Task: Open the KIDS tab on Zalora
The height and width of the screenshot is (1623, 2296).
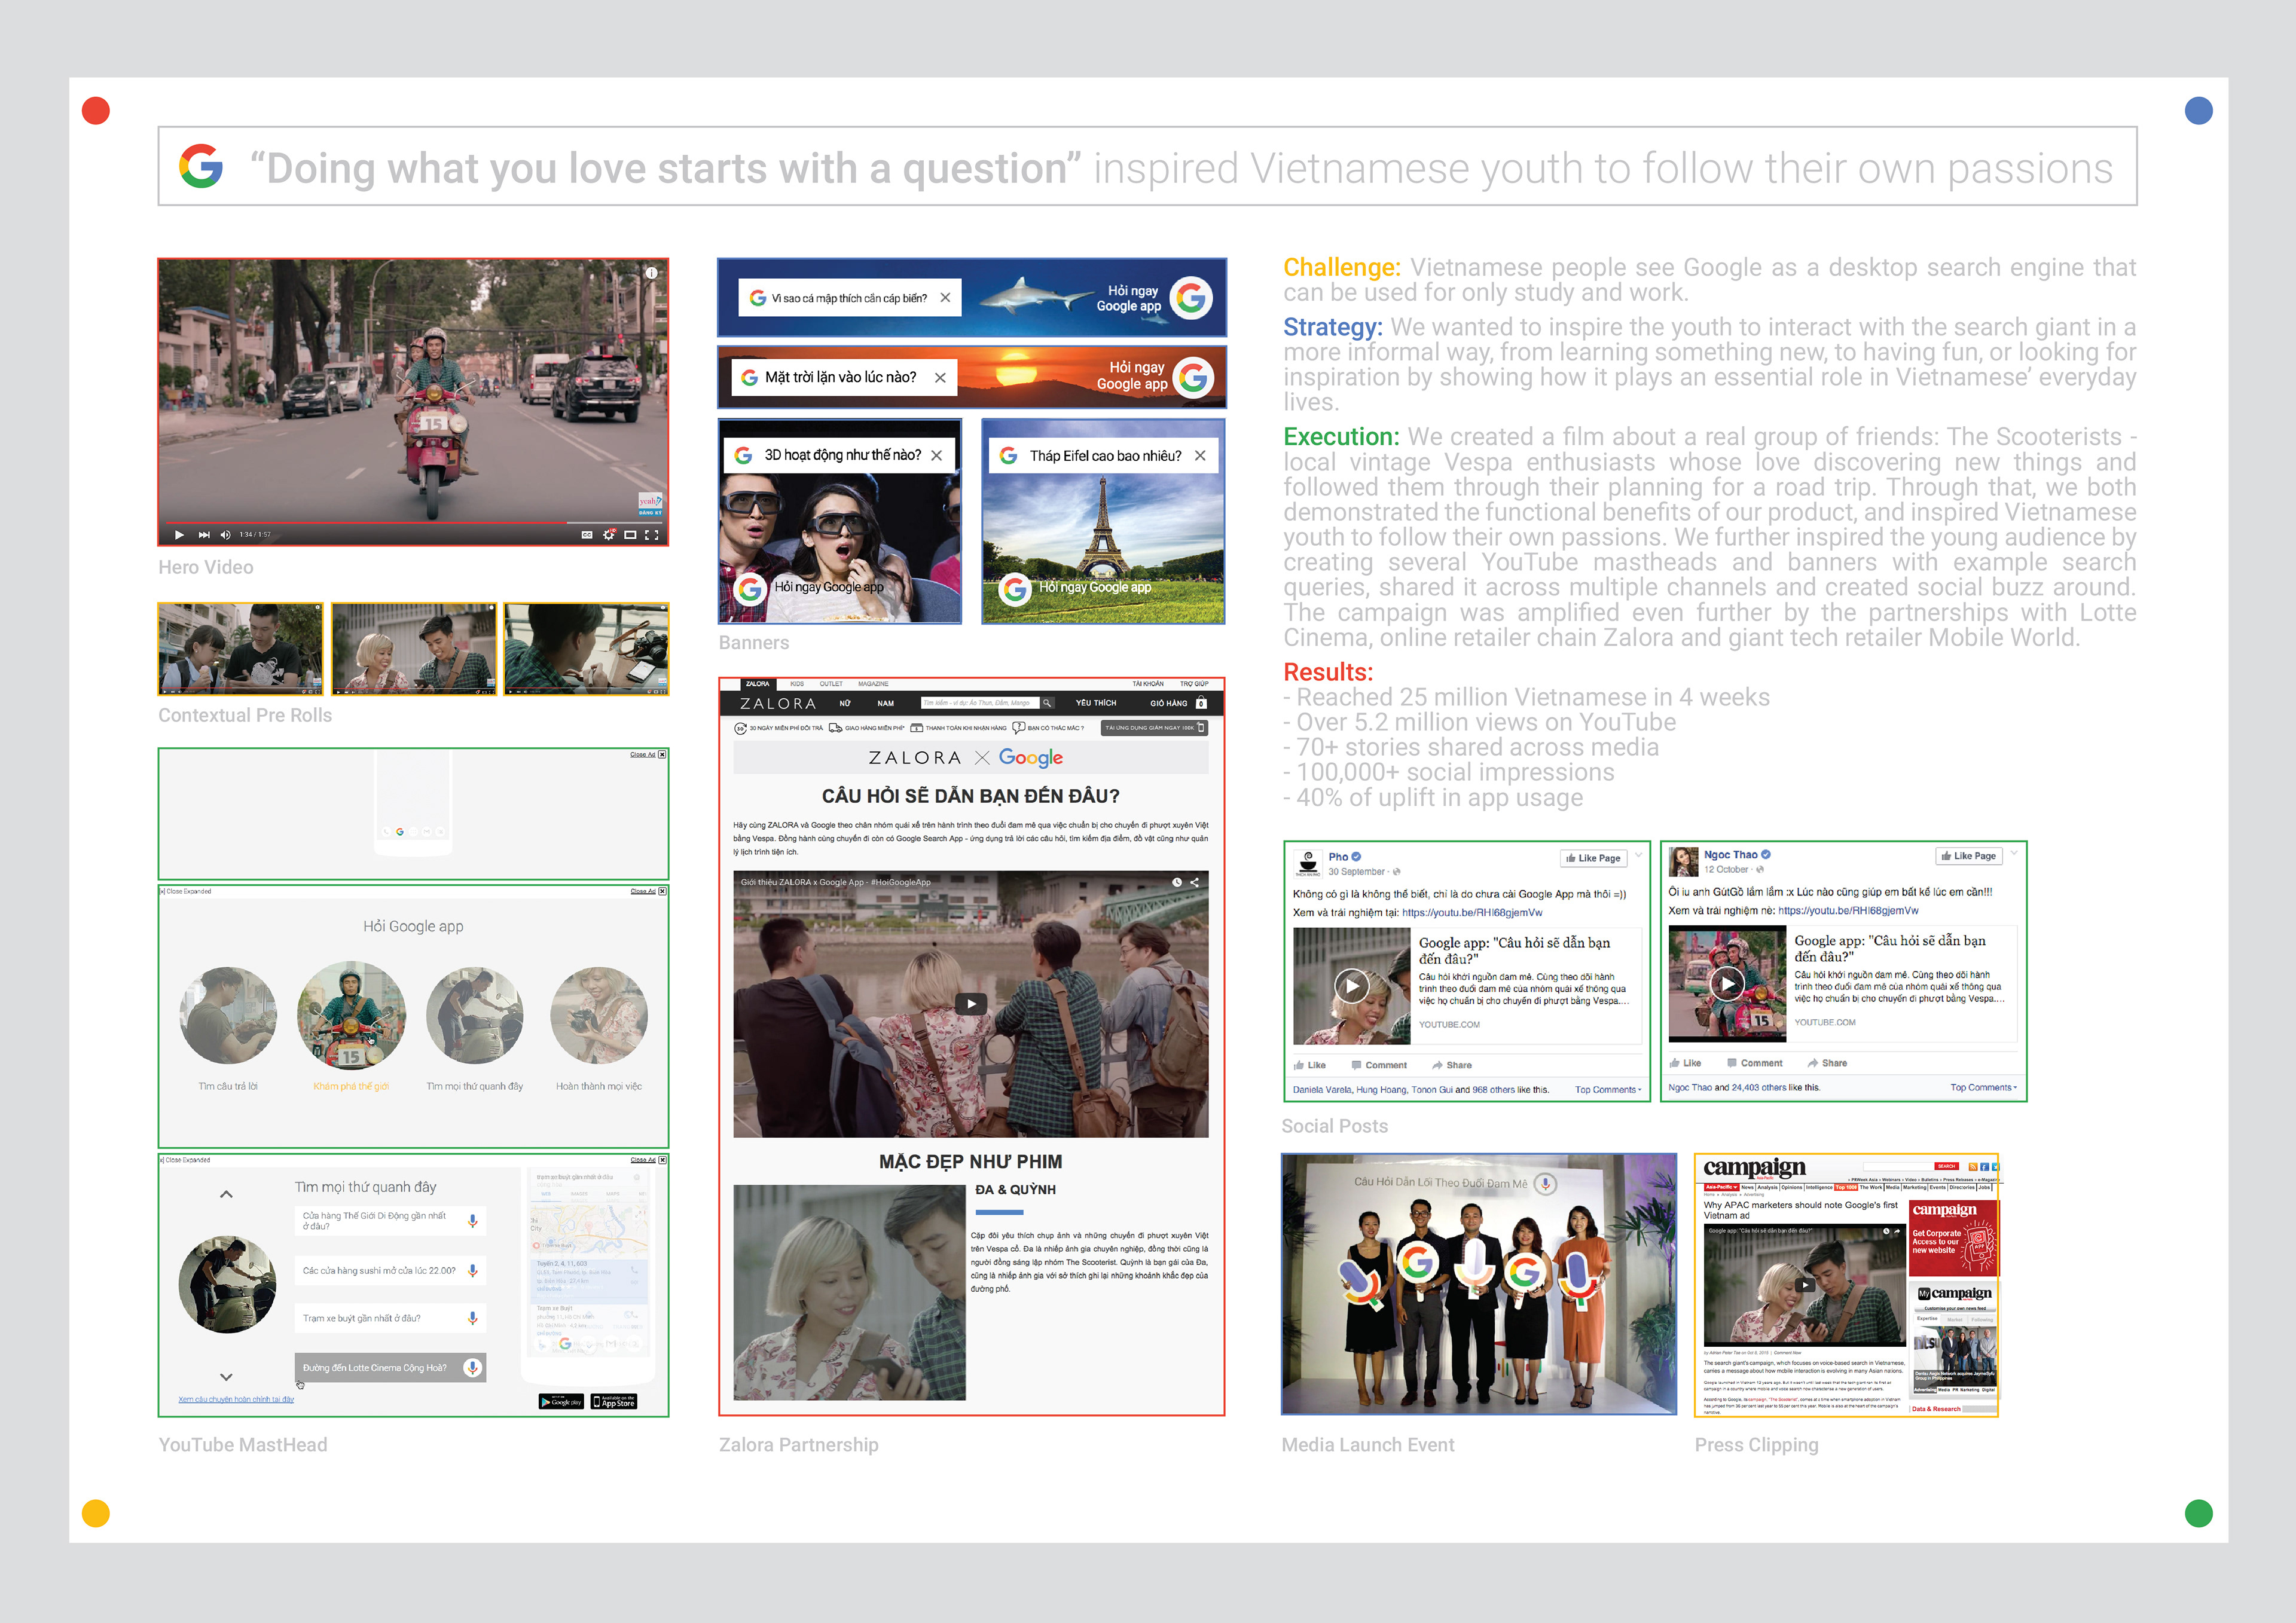Action: (x=797, y=684)
